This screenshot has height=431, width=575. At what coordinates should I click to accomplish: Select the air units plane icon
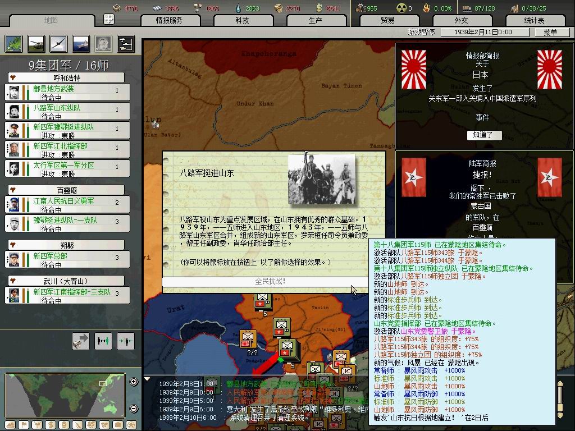click(58, 43)
